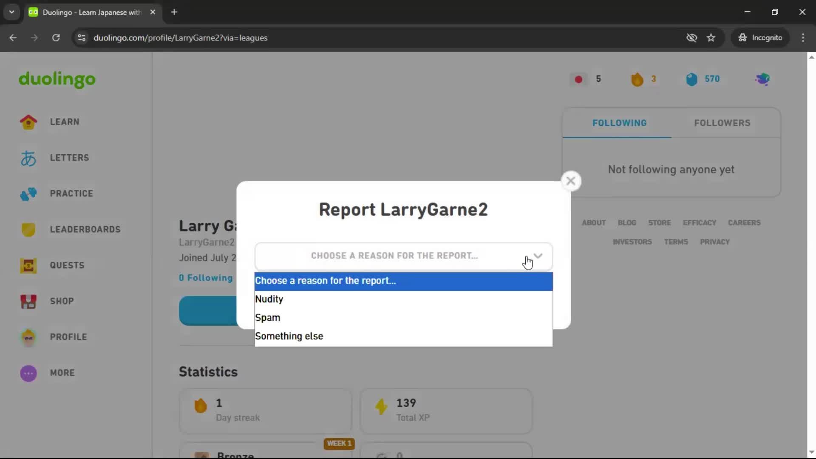Open the browser tab search chevron
This screenshot has width=816, height=459.
(11, 12)
